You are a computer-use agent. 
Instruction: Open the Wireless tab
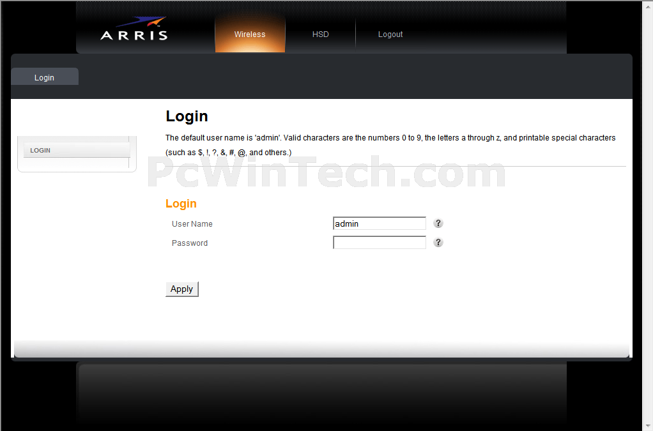click(250, 34)
